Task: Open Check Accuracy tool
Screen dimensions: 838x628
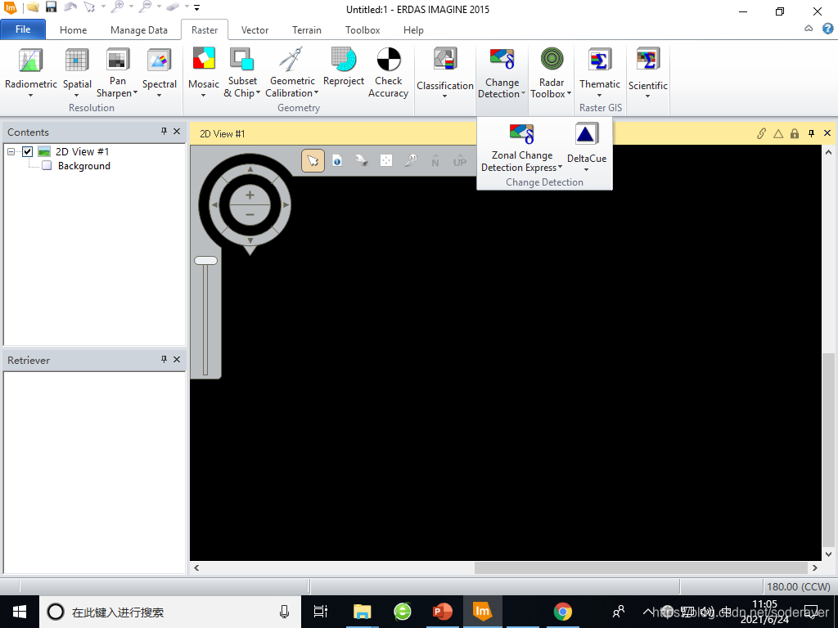Action: [x=388, y=72]
